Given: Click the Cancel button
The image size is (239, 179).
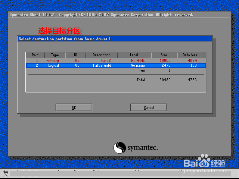Looking at the screenshot, I should click(149, 107).
